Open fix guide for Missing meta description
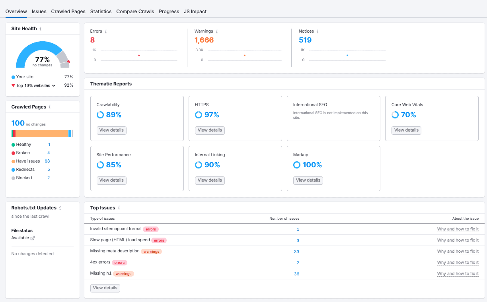 pyautogui.click(x=458, y=252)
